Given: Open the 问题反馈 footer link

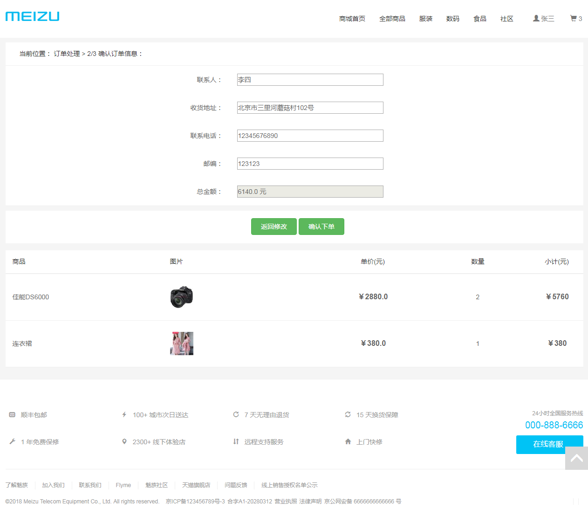Looking at the screenshot, I should (x=236, y=485).
